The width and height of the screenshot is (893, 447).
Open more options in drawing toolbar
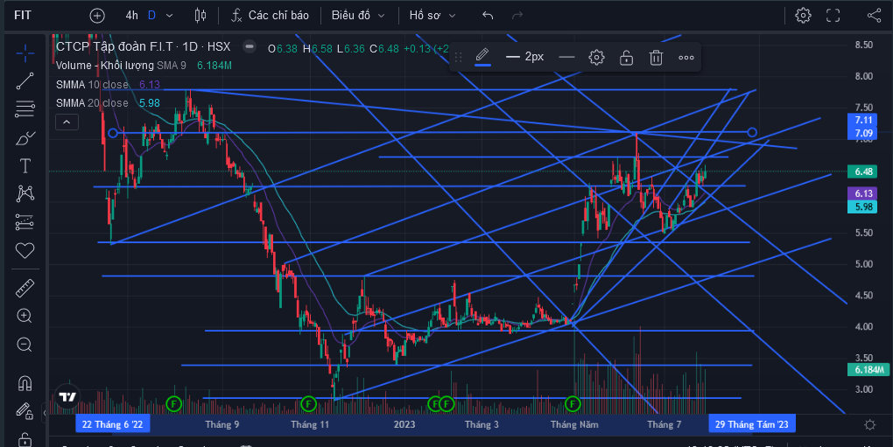(686, 57)
